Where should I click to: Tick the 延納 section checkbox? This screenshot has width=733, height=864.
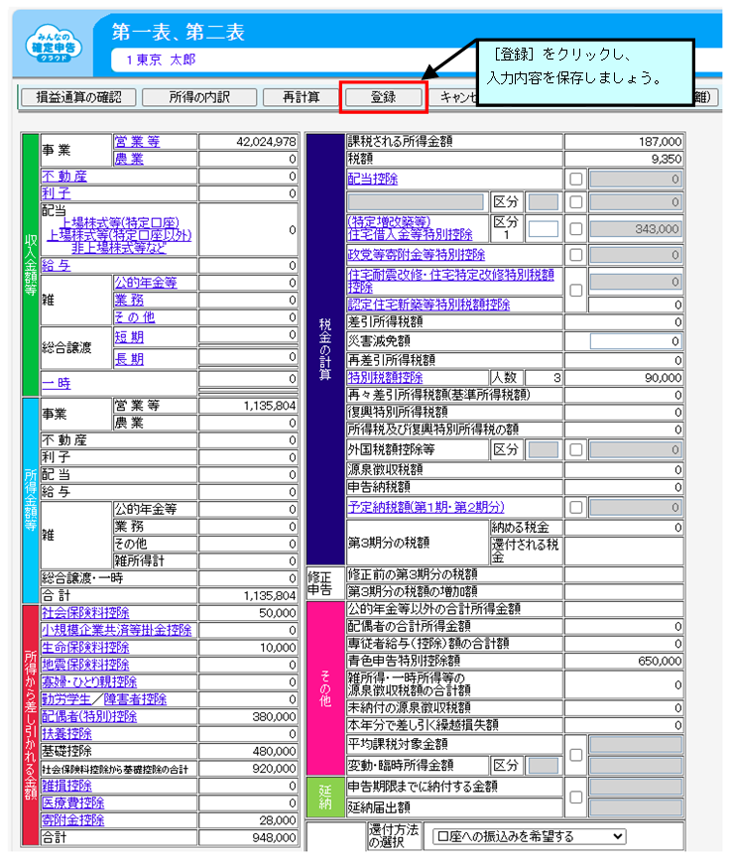tap(576, 797)
